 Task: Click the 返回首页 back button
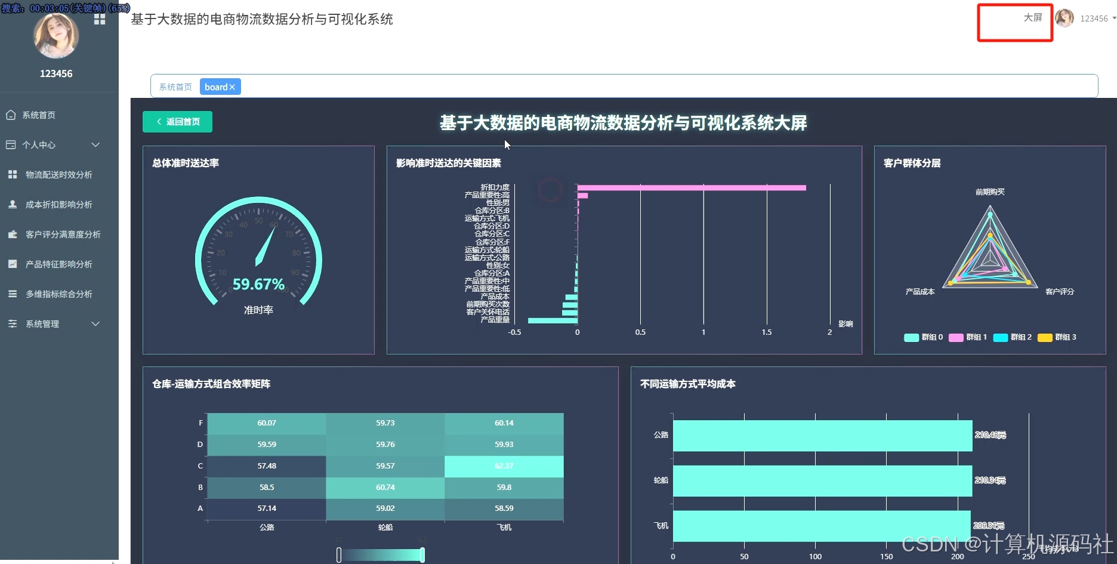177,121
